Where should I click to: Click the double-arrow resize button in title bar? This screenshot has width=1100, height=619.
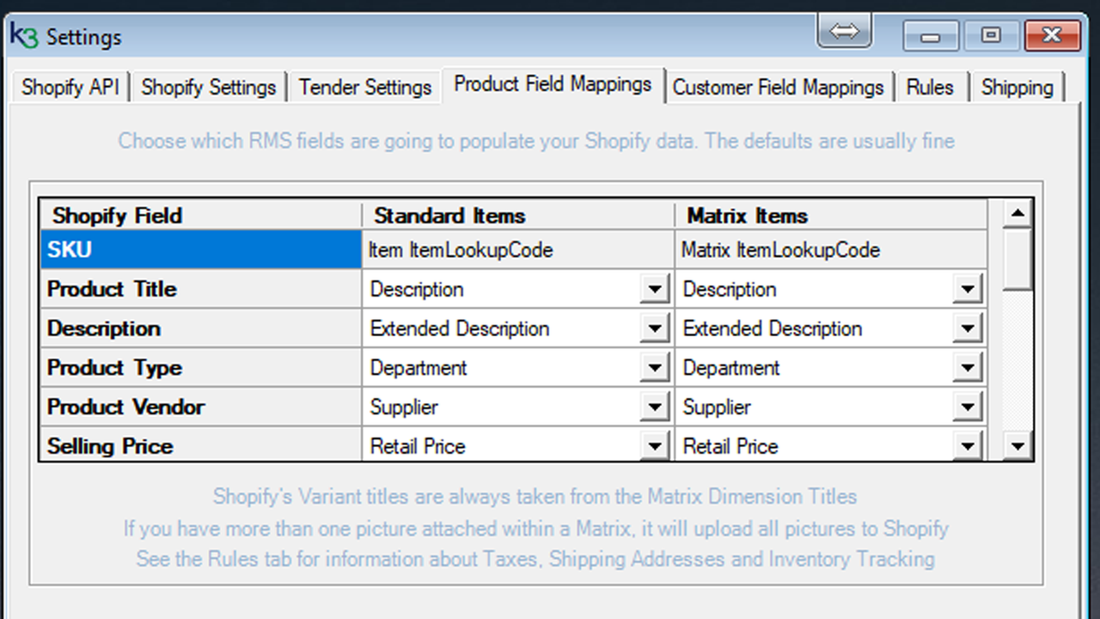[845, 32]
